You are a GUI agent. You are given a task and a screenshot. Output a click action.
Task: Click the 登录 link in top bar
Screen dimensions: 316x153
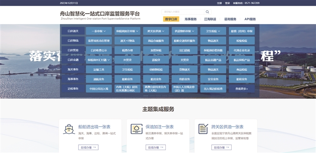point(227,3)
